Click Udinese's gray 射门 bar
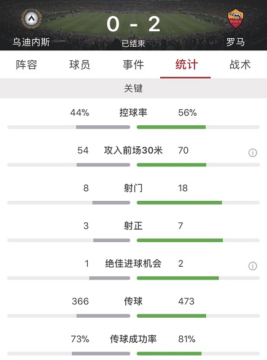 (111, 203)
